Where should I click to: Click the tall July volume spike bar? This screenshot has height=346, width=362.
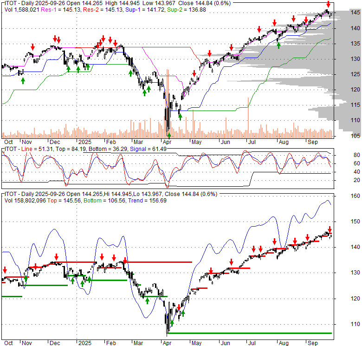(248, 118)
